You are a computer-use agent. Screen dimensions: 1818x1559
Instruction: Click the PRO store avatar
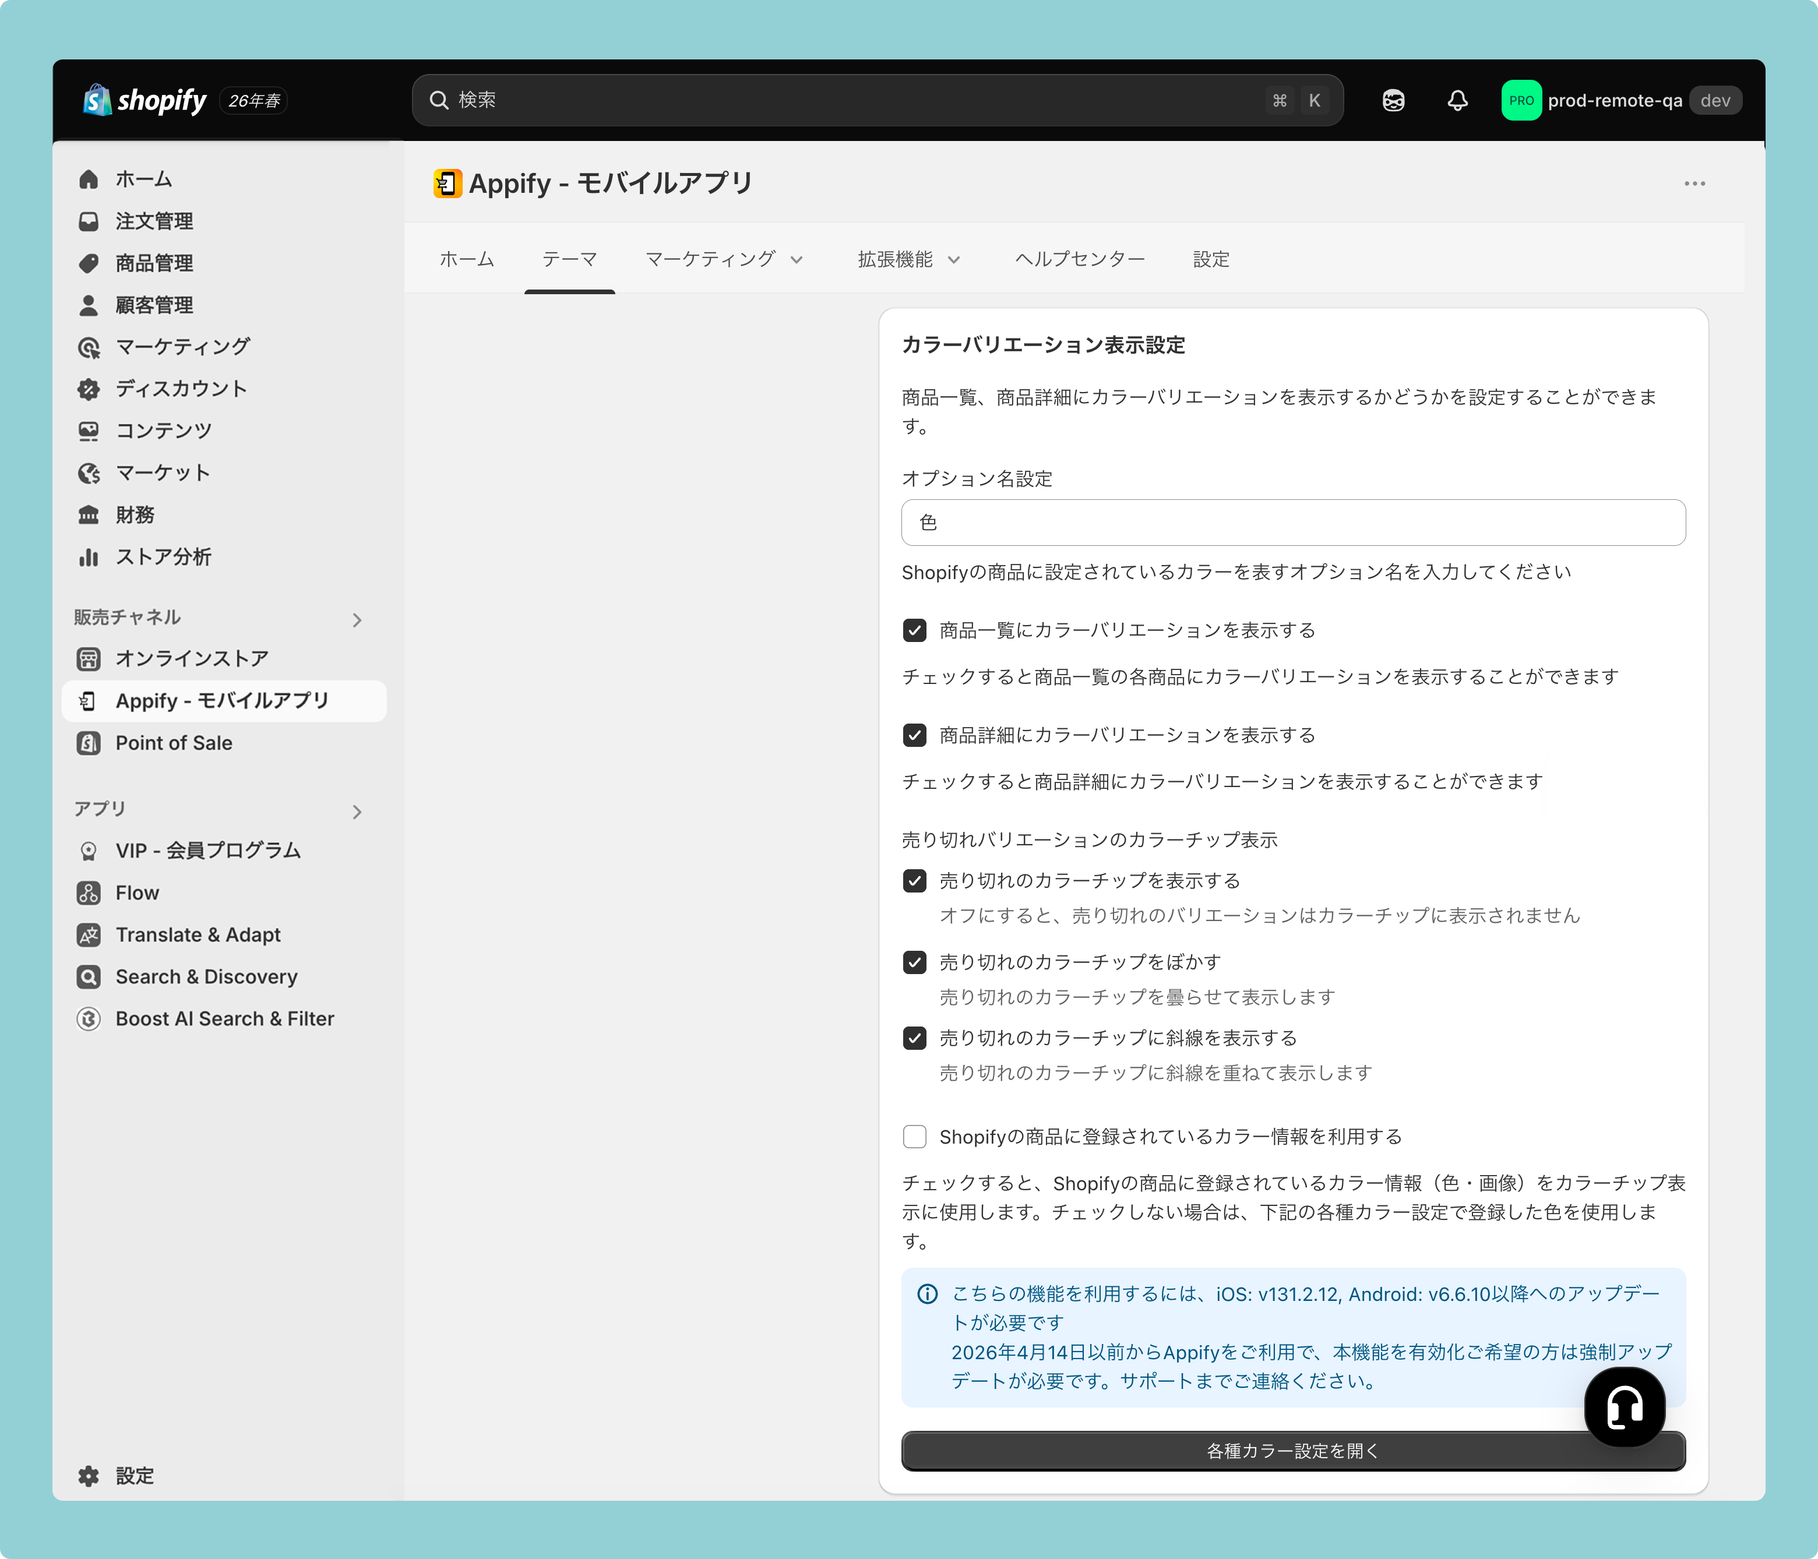(1521, 100)
